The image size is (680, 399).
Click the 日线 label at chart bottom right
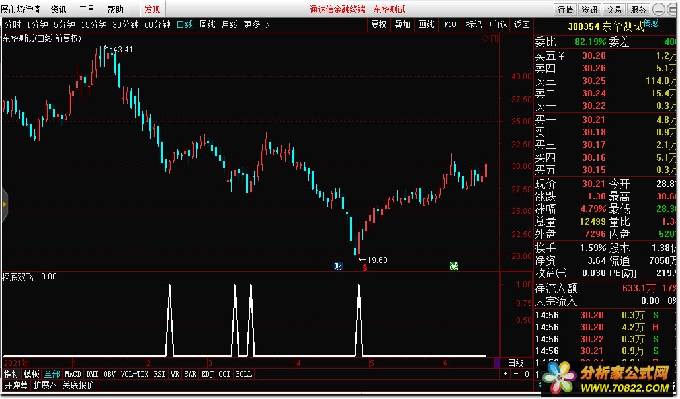pyautogui.click(x=516, y=363)
